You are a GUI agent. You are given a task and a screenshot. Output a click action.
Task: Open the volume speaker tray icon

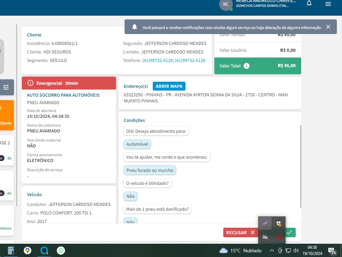[x=296, y=251]
